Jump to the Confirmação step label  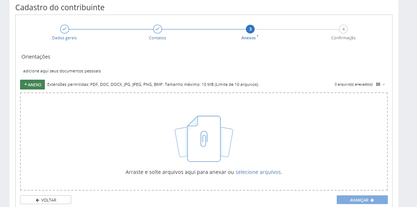click(343, 38)
